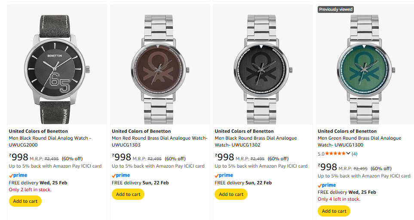The width and height of the screenshot is (414, 220).
Task: Add green dial UWUCG1300 watch to cart
Action: [334, 211]
